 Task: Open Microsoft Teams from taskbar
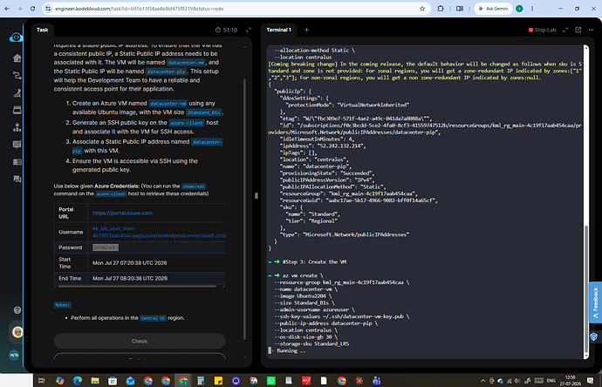coord(377,381)
